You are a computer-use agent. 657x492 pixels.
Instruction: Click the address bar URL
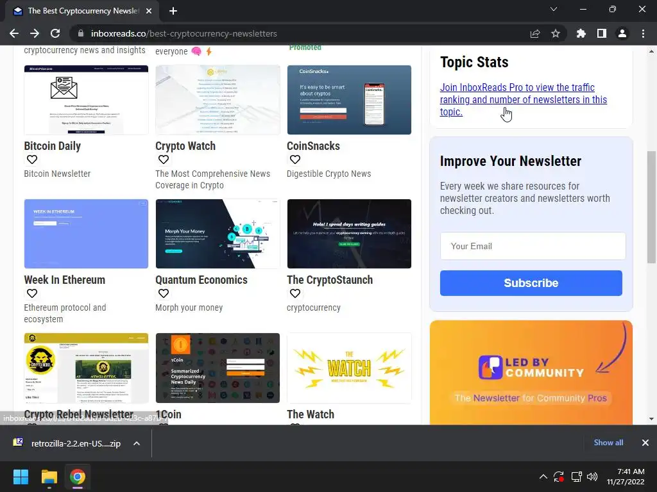tap(184, 33)
